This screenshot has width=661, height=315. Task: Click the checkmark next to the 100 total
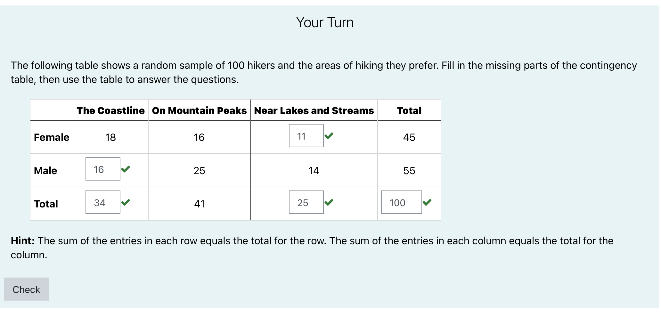pyautogui.click(x=427, y=202)
